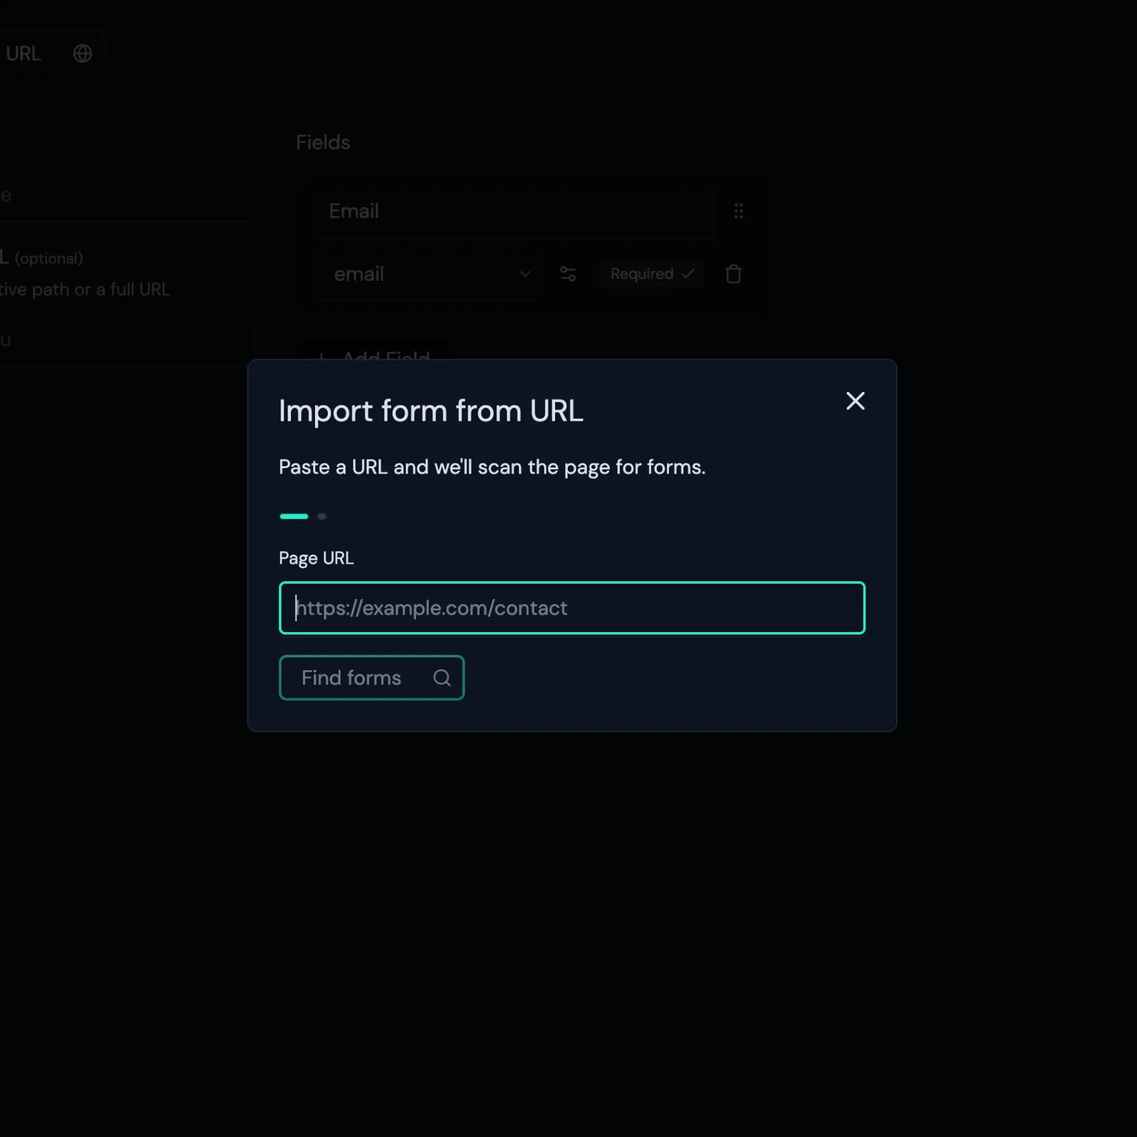Delete the Email field with trash icon
Viewport: 1137px width, 1137px height.
(734, 274)
